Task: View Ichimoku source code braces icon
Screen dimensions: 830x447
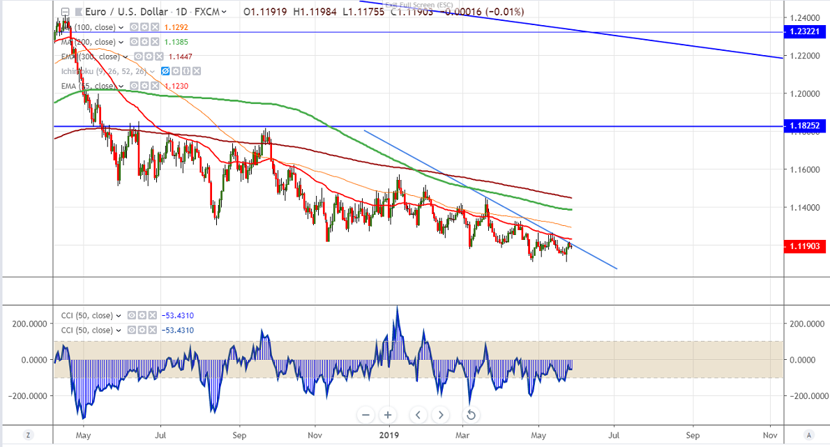Action: pos(186,71)
